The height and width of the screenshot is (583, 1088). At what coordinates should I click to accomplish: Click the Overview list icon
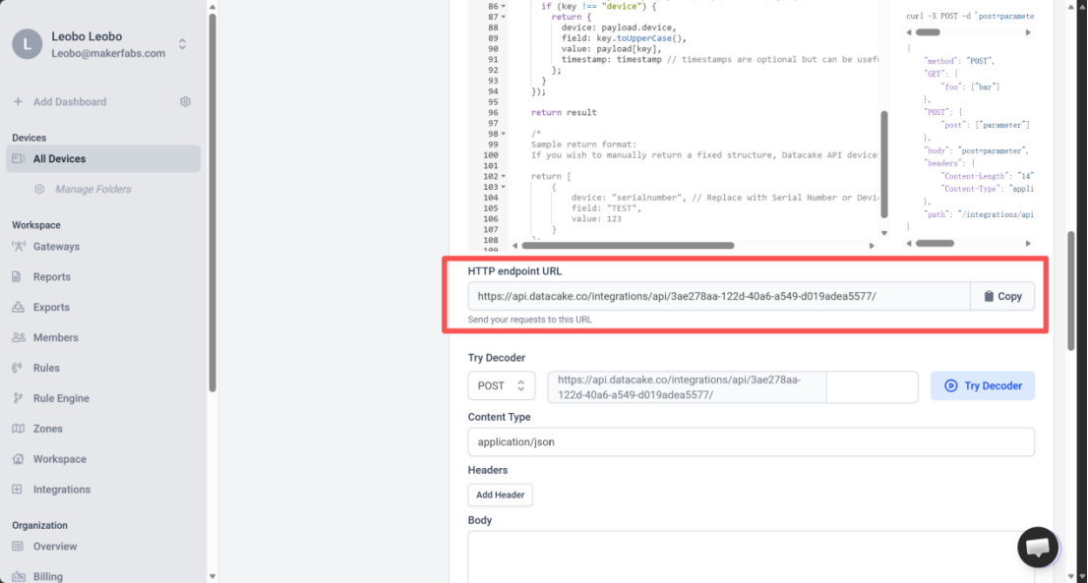pos(18,547)
